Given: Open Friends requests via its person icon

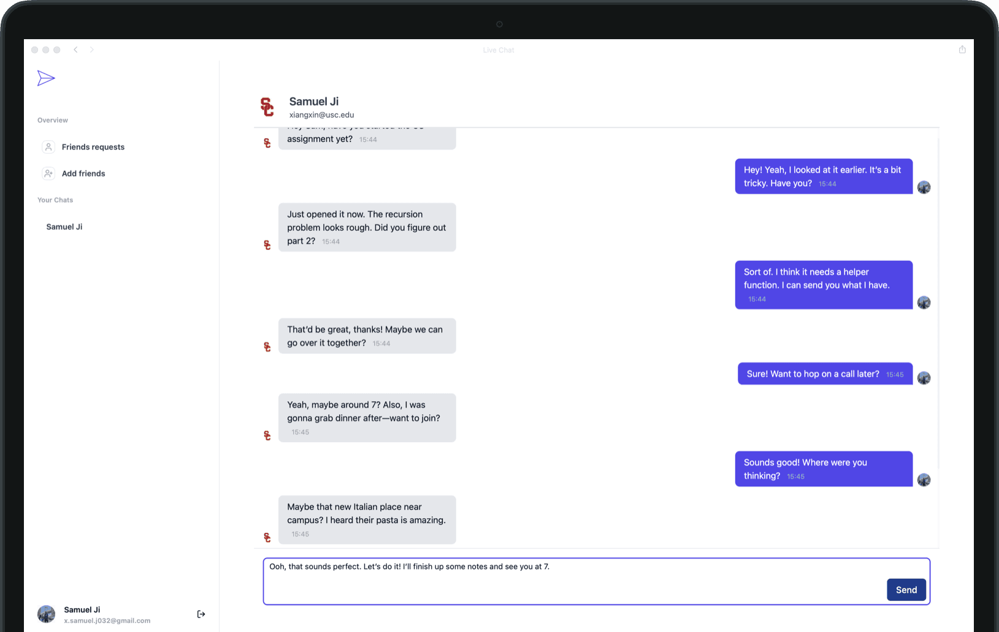Looking at the screenshot, I should click(48, 146).
